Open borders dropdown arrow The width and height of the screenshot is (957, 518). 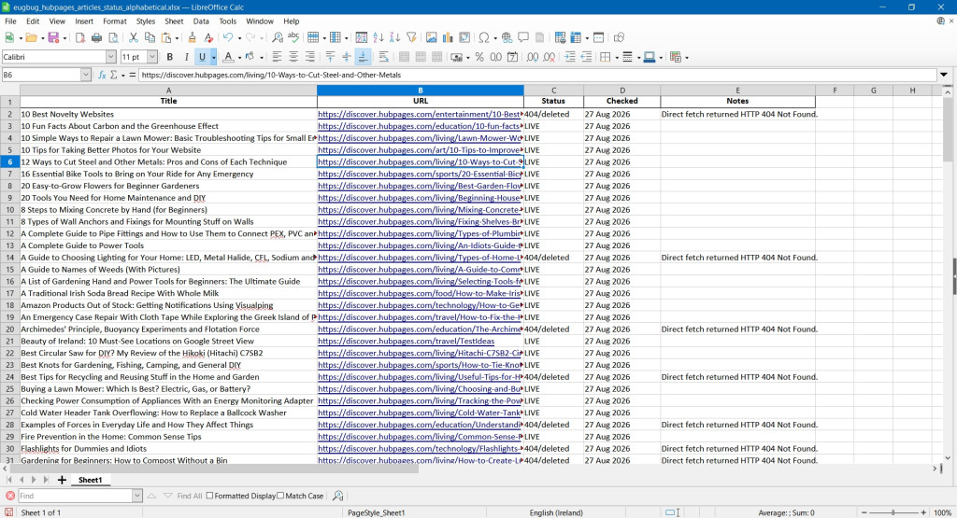click(x=617, y=57)
